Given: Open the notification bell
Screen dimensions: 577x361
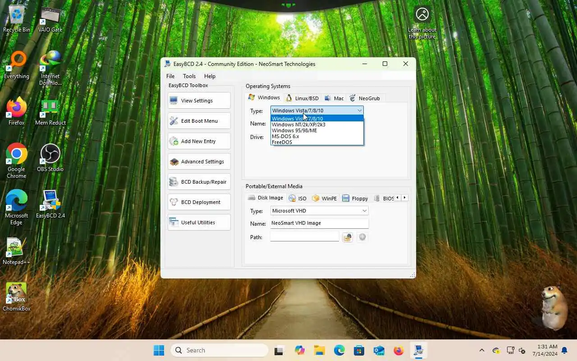Looking at the screenshot, I should tap(564, 350).
